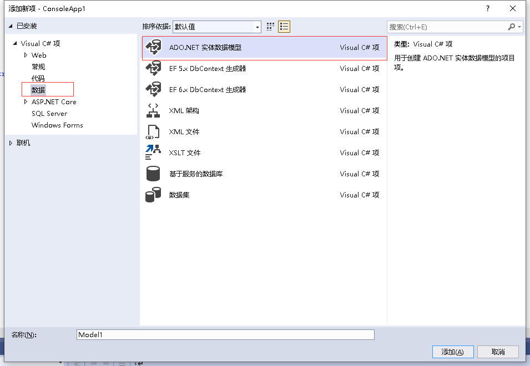Click the 添加(A) button
Screen dimensions: 530x366
point(453,352)
